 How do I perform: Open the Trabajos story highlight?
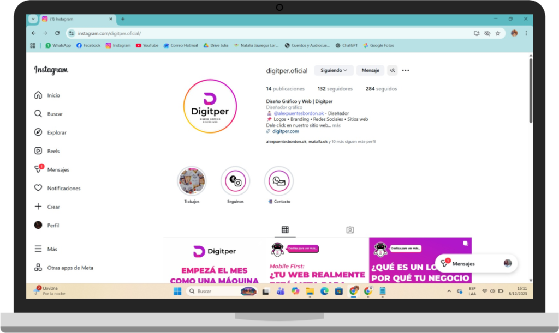point(192,181)
